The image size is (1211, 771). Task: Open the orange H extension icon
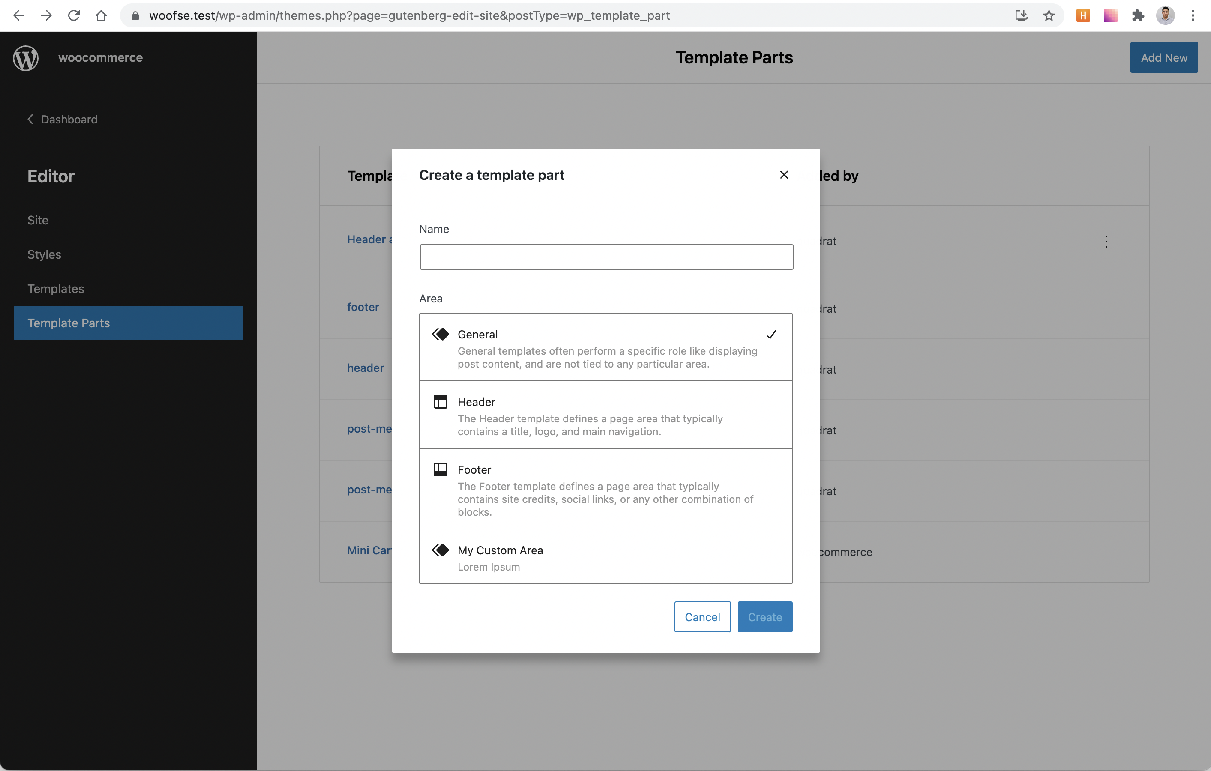pyautogui.click(x=1083, y=15)
